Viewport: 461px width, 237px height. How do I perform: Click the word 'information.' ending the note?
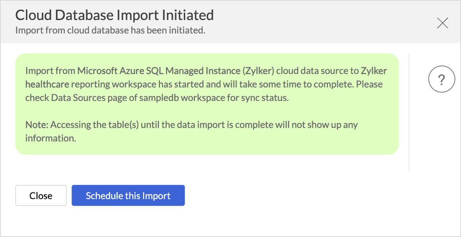pos(51,138)
